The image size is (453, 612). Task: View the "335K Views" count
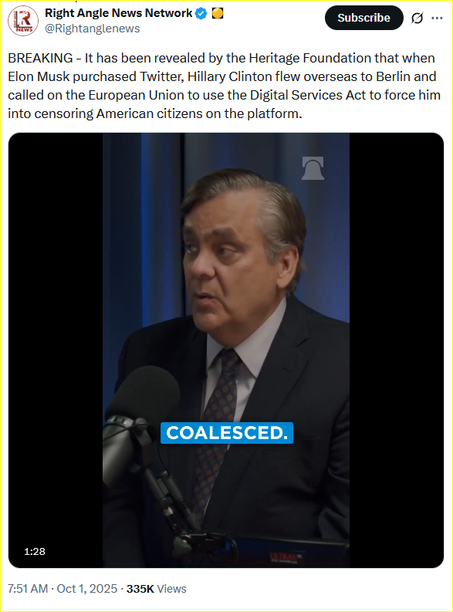click(157, 589)
